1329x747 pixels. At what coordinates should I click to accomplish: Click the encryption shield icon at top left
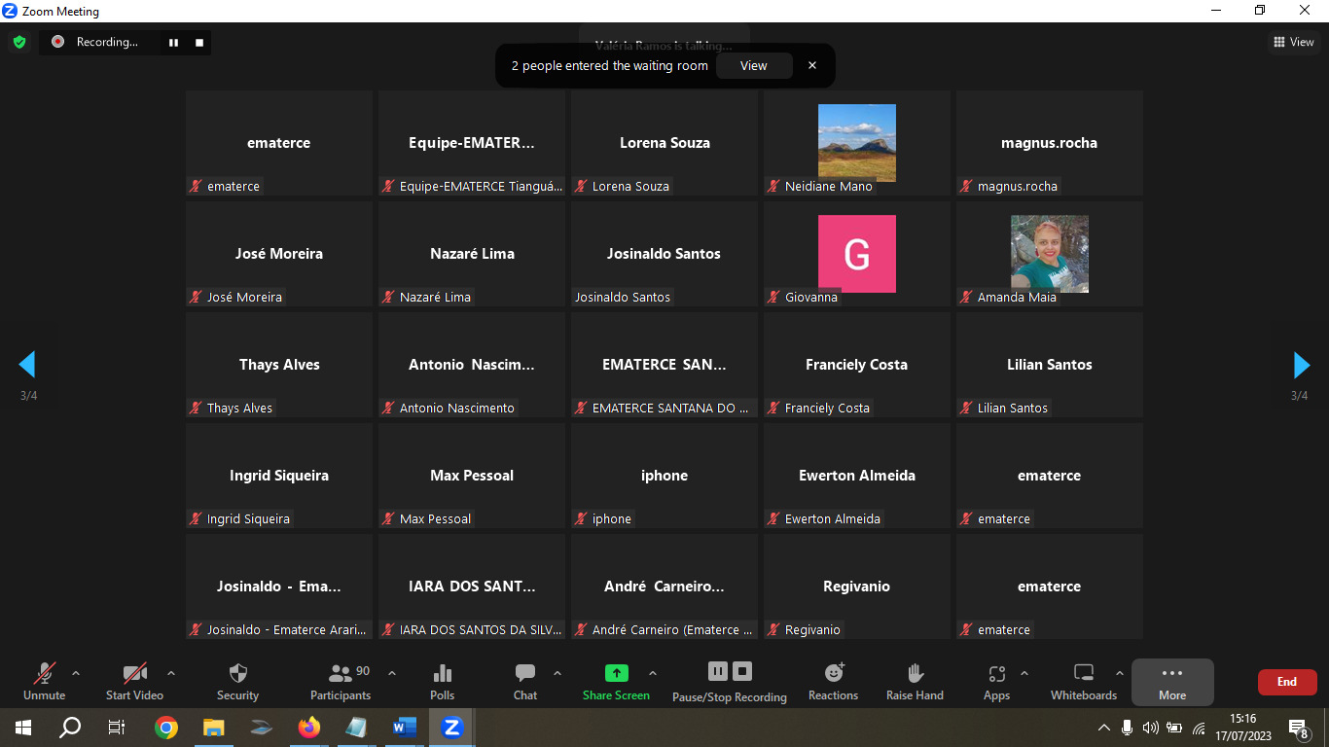point(18,42)
